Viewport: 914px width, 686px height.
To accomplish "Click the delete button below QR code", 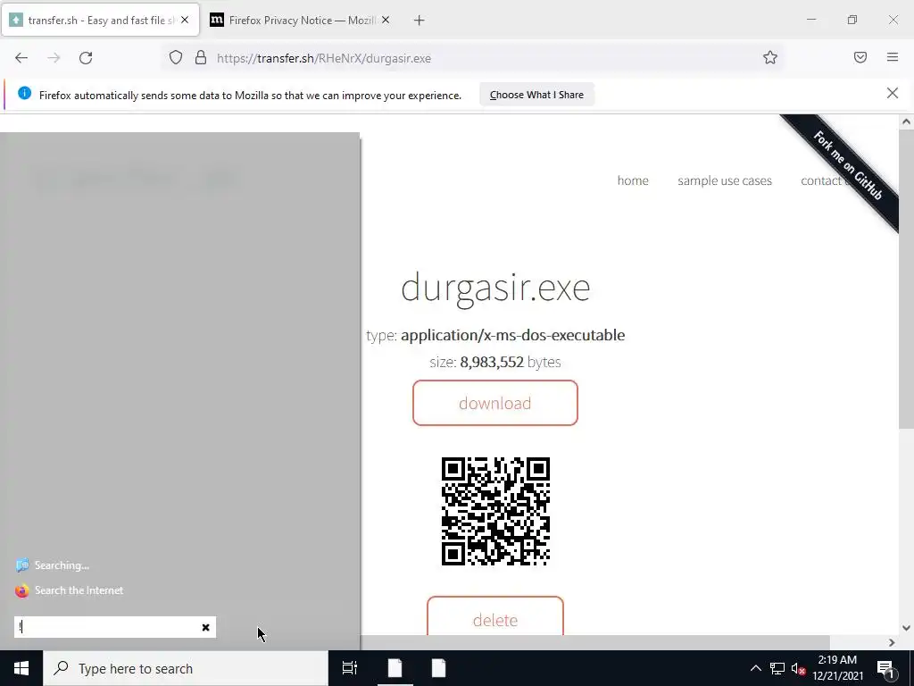I will (x=494, y=616).
